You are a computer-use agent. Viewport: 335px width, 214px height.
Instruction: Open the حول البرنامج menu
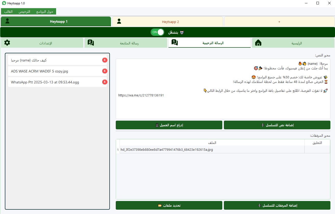[x=45, y=12]
